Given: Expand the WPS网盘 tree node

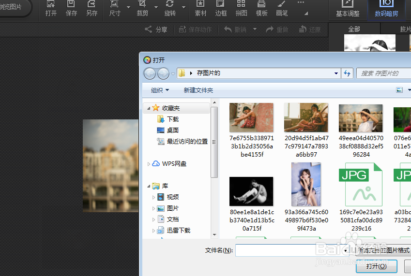Looking at the screenshot, I should click(x=149, y=164).
